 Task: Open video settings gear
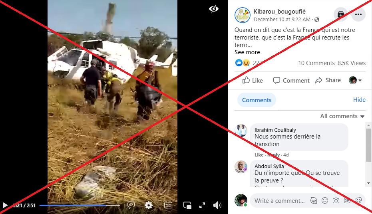pos(149,205)
